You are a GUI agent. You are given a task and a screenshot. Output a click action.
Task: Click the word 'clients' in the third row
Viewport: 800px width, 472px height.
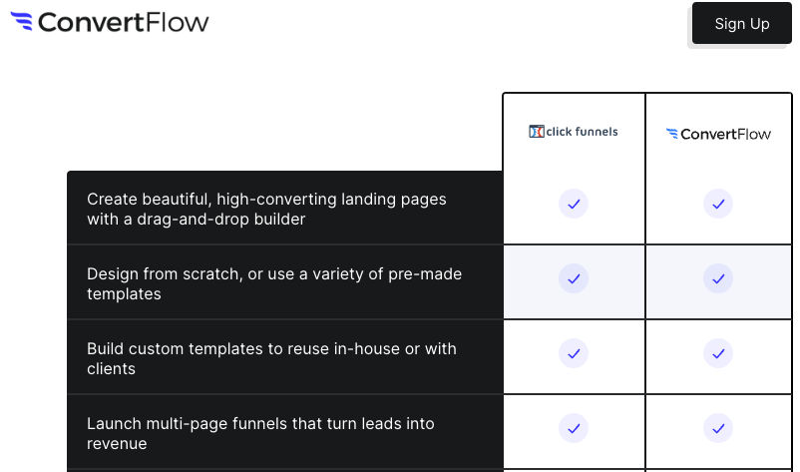tap(112, 368)
